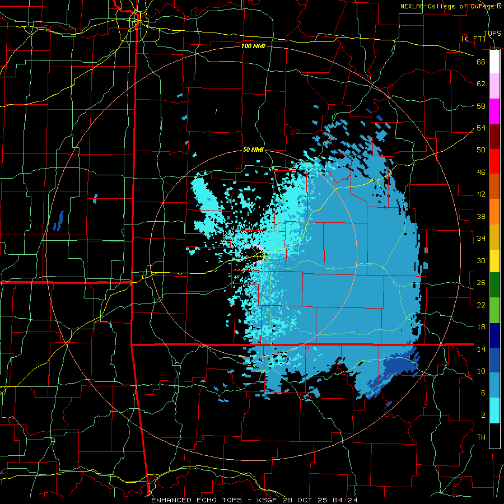Click the "2" legend value
This screenshot has width=504, height=504.
(x=483, y=416)
